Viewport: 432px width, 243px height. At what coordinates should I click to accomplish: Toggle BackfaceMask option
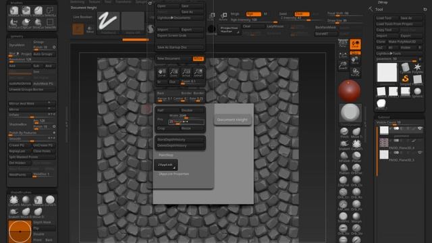325,28
